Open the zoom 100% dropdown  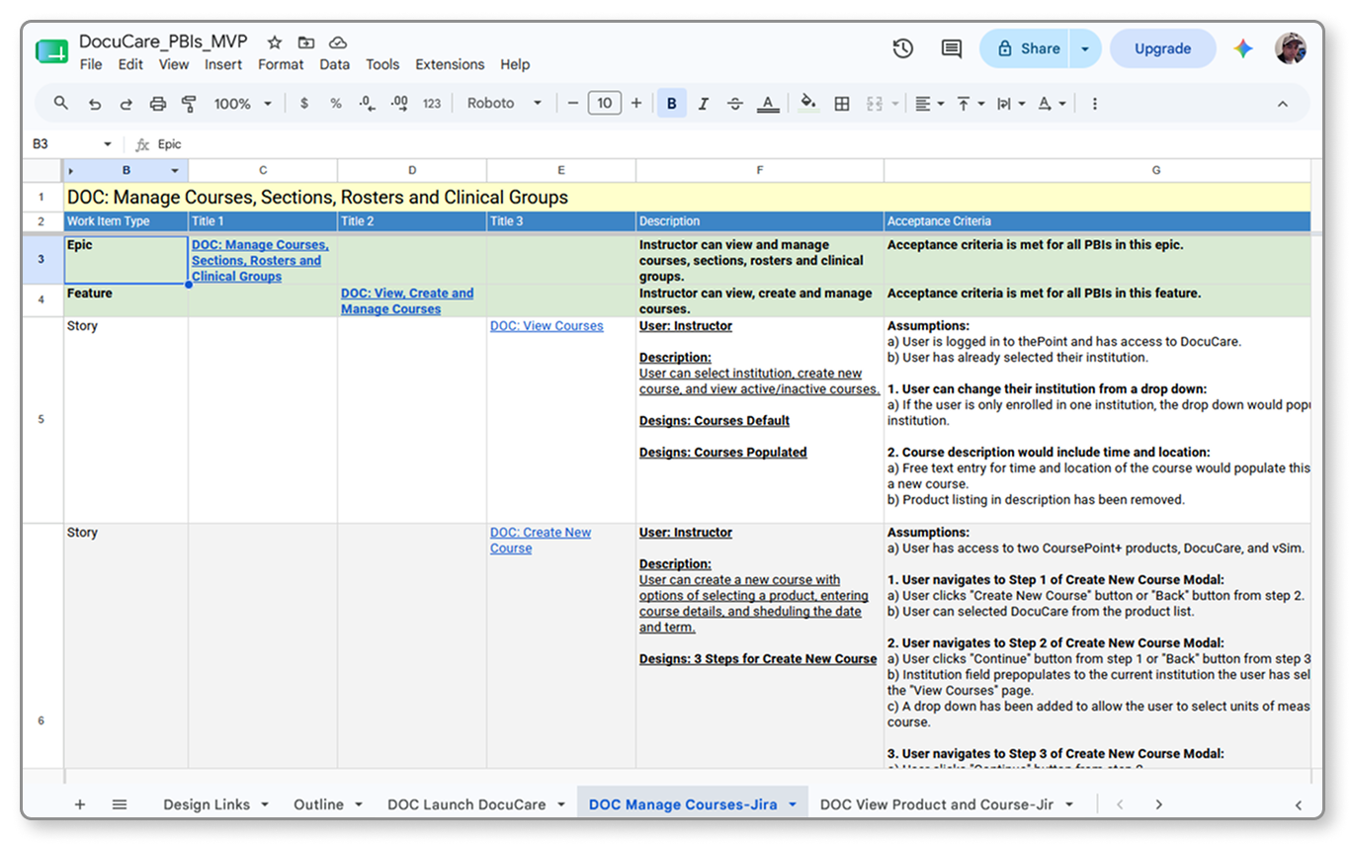click(243, 104)
